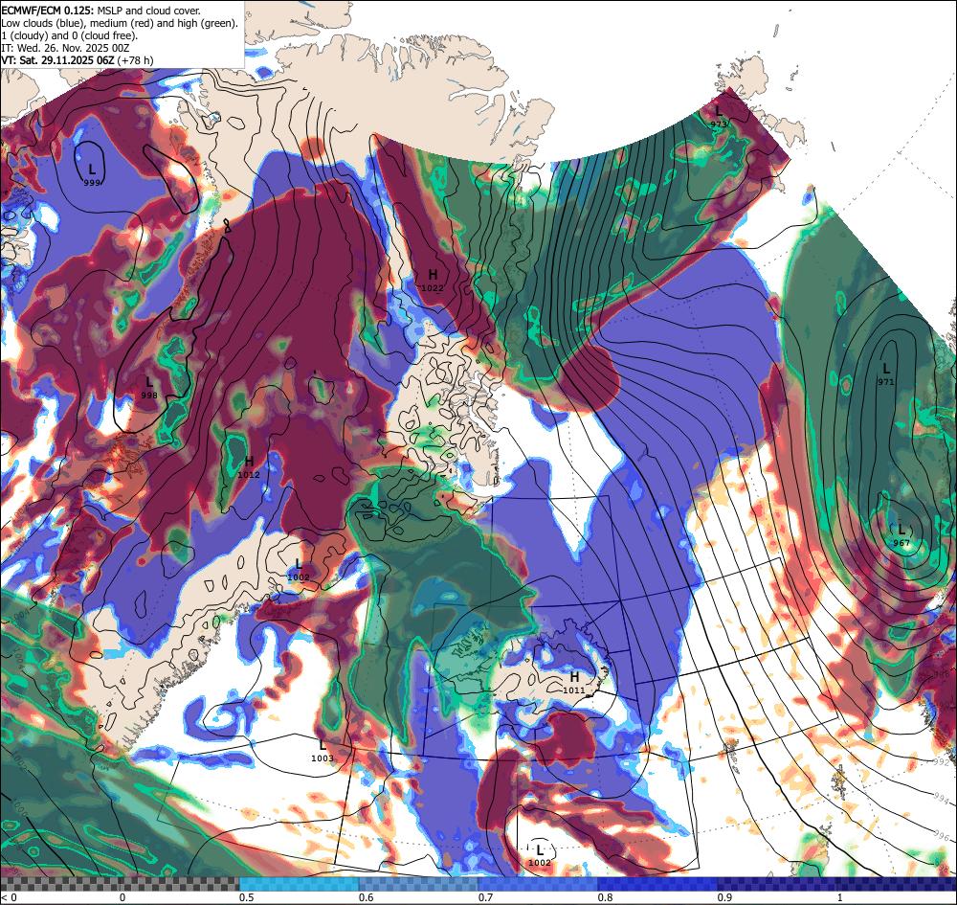This screenshot has height=905, width=957.
Task: Click the '992' isobar label
Action: (x=942, y=761)
